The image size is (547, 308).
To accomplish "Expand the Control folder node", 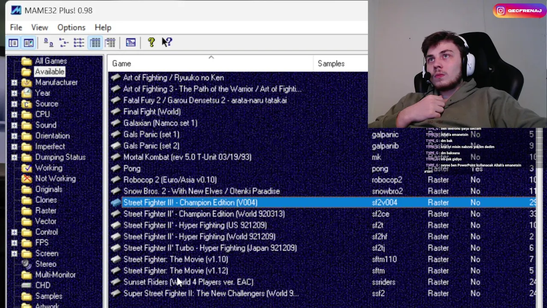I will tap(14, 232).
